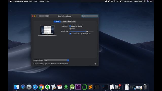Open the Window menu
This screenshot has height=91, width=162.
42,1
